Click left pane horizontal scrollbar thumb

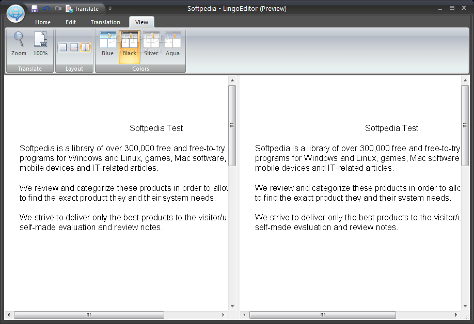pos(89,315)
